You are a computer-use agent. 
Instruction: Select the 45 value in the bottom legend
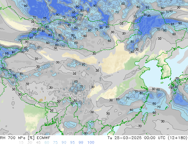coord(38,143)
